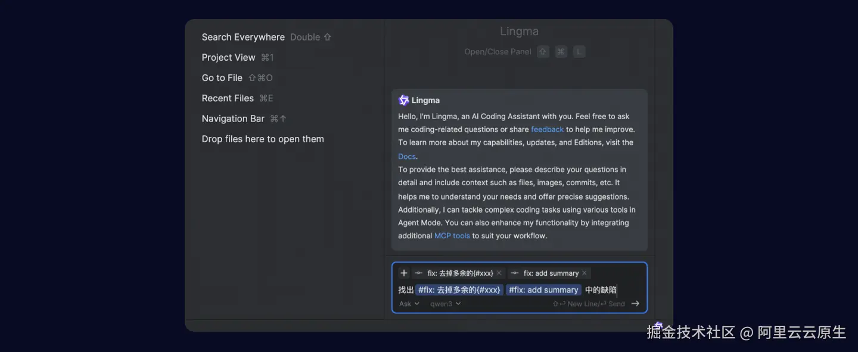The width and height of the screenshot is (858, 352).
Task: Click 'Go to File' hint text
Action: (222, 78)
